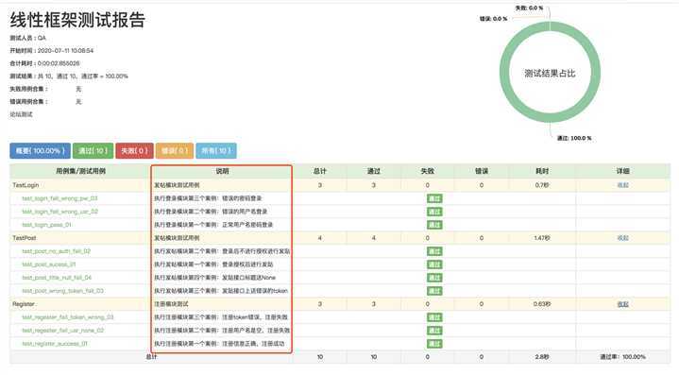Click the 通过: 100.0 % chart label
Image resolution: width=679 pixels, height=375 pixels.
coord(574,138)
